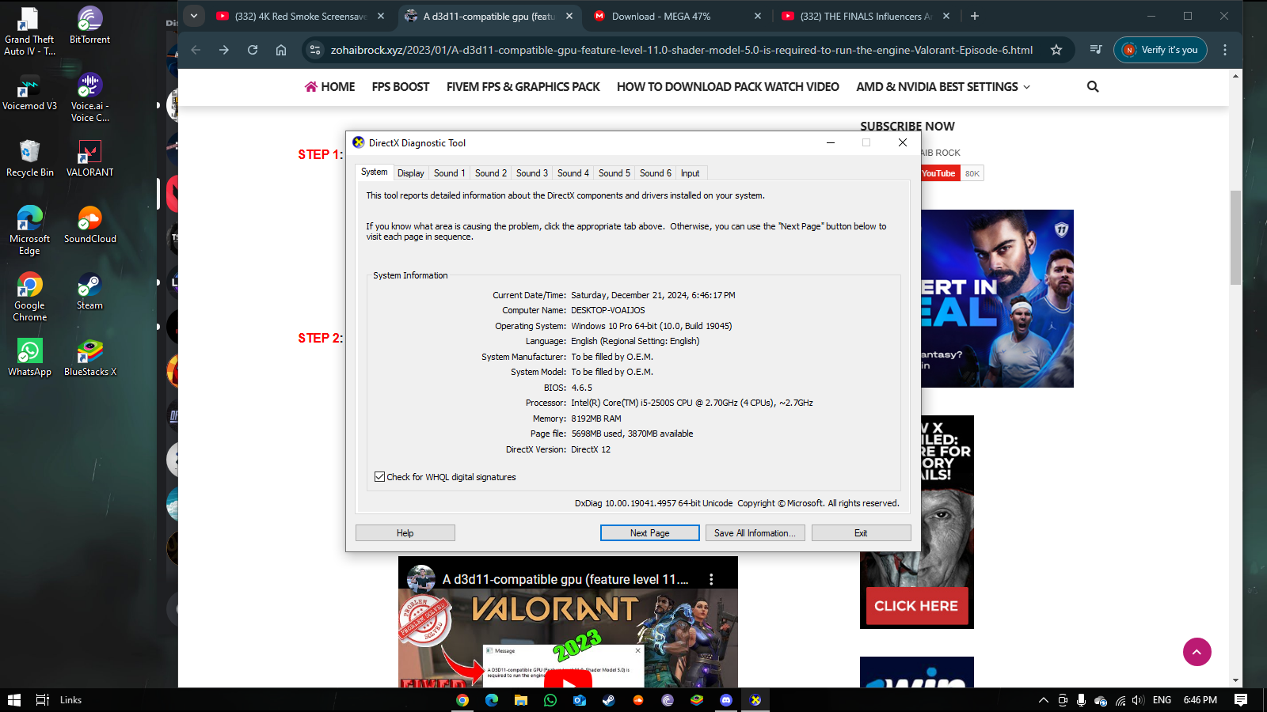Switch to the Sound 1 tab

pos(449,173)
